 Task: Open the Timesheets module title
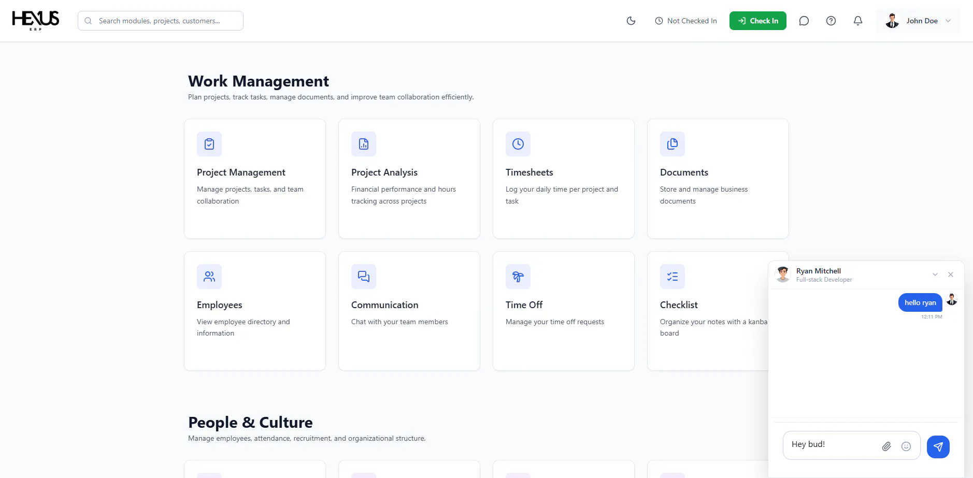(x=530, y=172)
